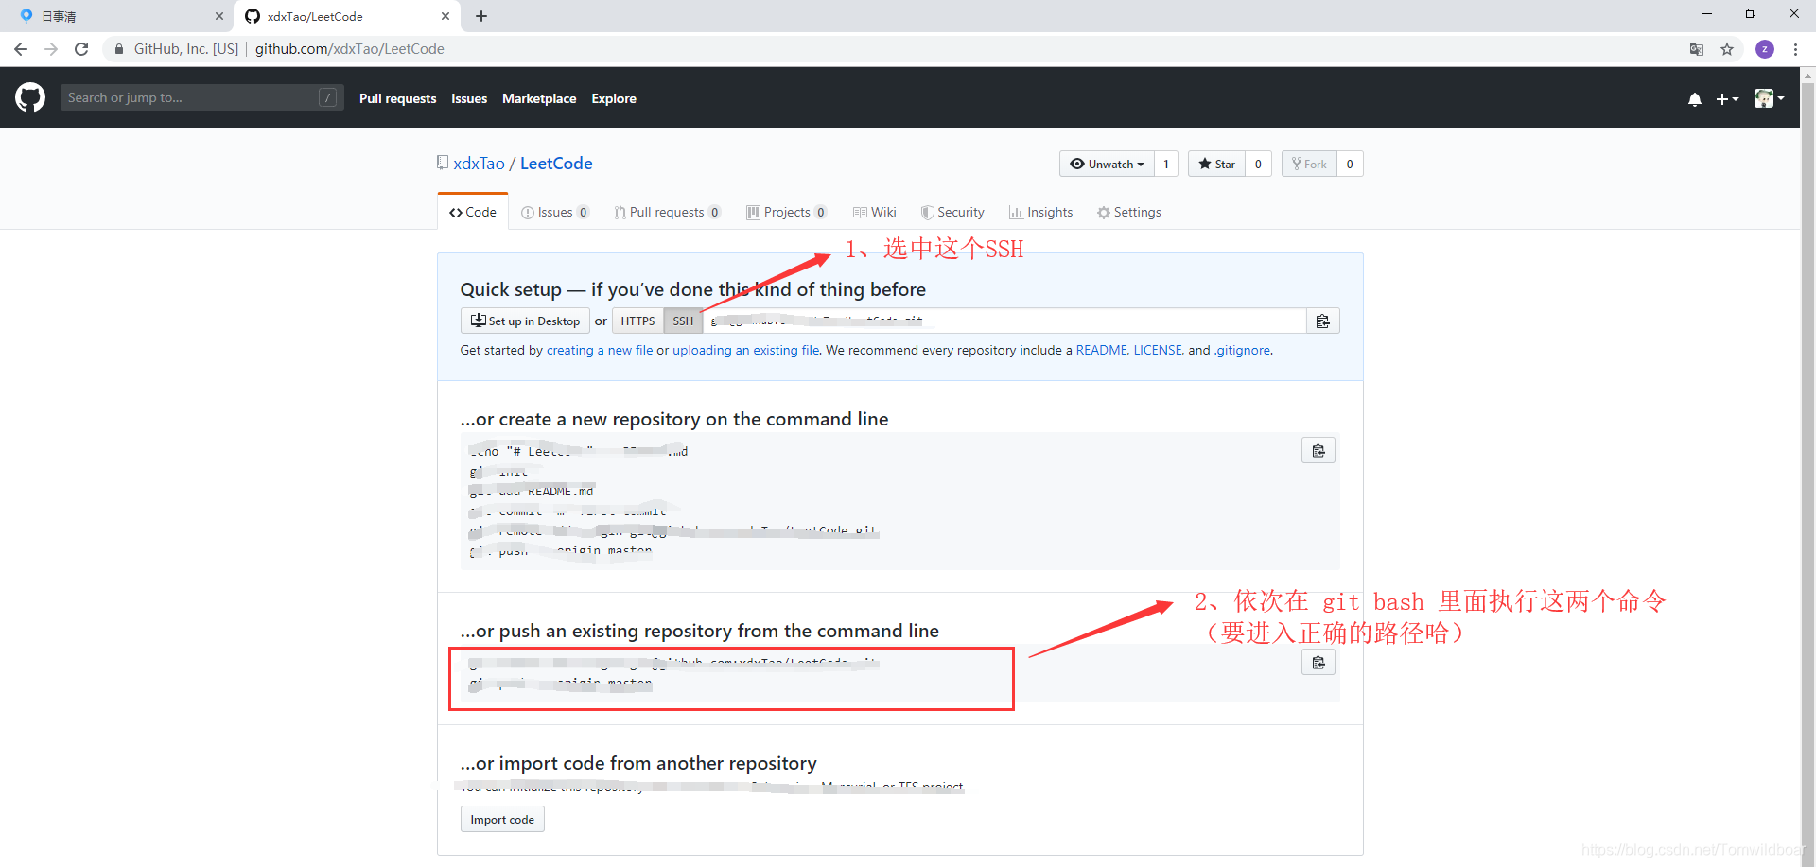Click the .gitignore link

1243,350
